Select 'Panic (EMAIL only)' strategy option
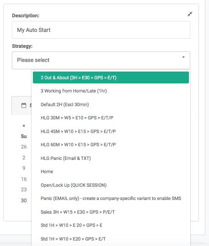This screenshot has height=246, width=209. tap(111, 198)
